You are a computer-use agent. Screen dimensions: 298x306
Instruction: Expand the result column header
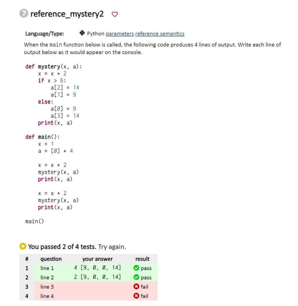click(x=142, y=259)
